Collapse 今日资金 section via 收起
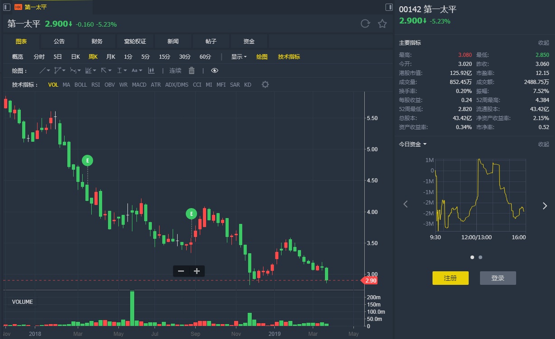Screen dimensions: 555x339 click(544, 144)
